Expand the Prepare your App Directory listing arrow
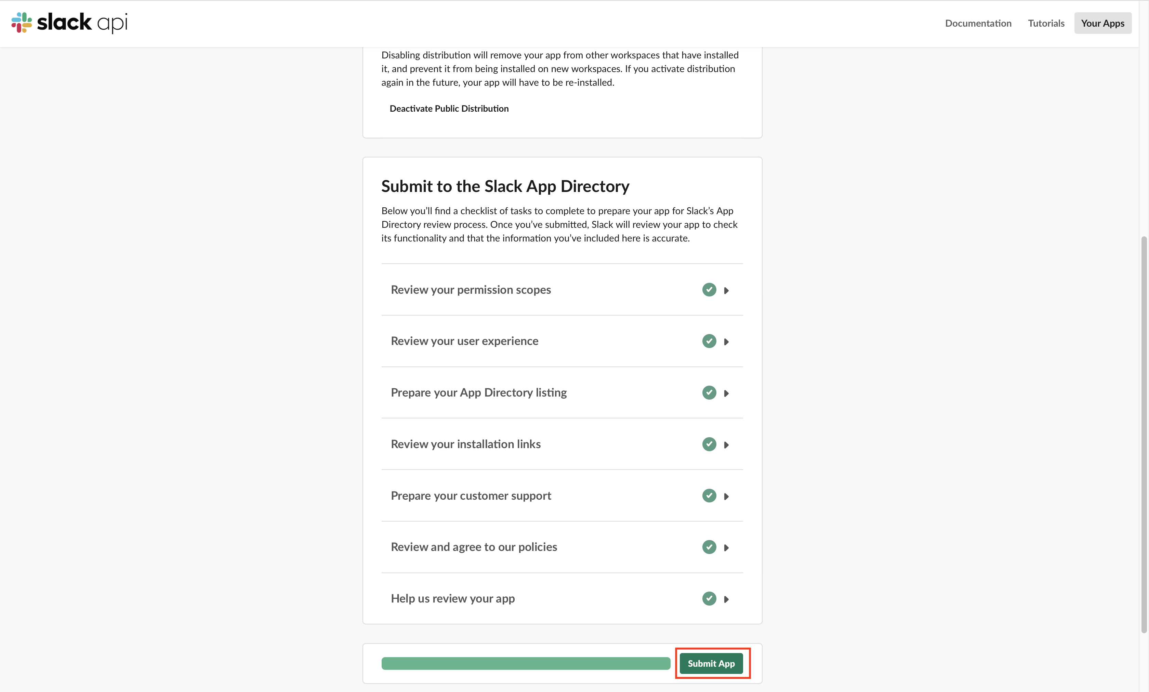 pyautogui.click(x=726, y=393)
